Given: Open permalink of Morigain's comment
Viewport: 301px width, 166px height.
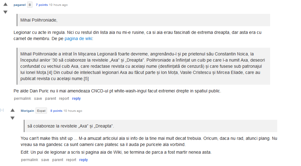Looking at the screenshot, I should click(x=30, y=160).
